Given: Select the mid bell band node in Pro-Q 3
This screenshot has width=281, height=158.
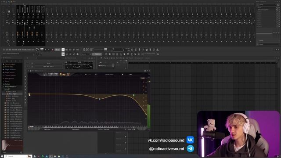Looking at the screenshot, I should (100, 99).
